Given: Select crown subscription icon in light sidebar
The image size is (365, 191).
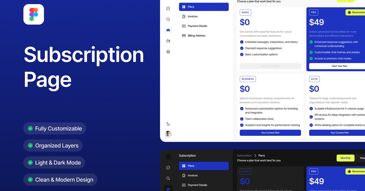Looking at the screenshot, I should click(x=168, y=30).
